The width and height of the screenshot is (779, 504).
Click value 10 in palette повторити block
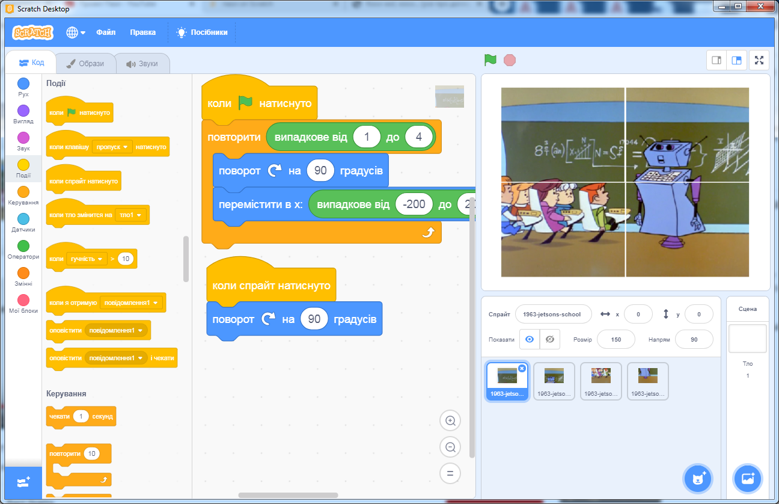coord(91,453)
